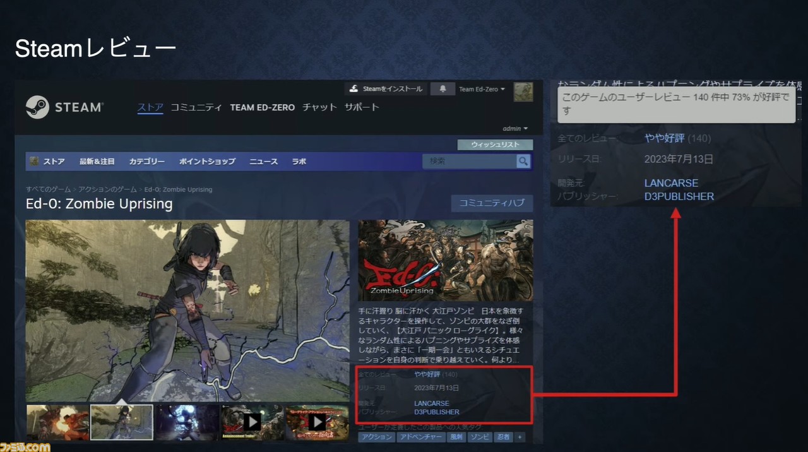Click the 140件中73%が好評 review tooltip
Image resolution: width=808 pixels, height=452 pixels.
point(676,104)
